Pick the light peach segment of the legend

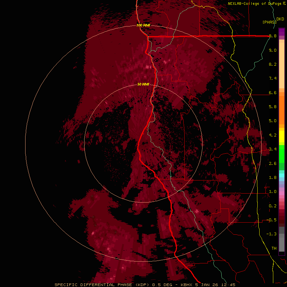(x=282, y=66)
